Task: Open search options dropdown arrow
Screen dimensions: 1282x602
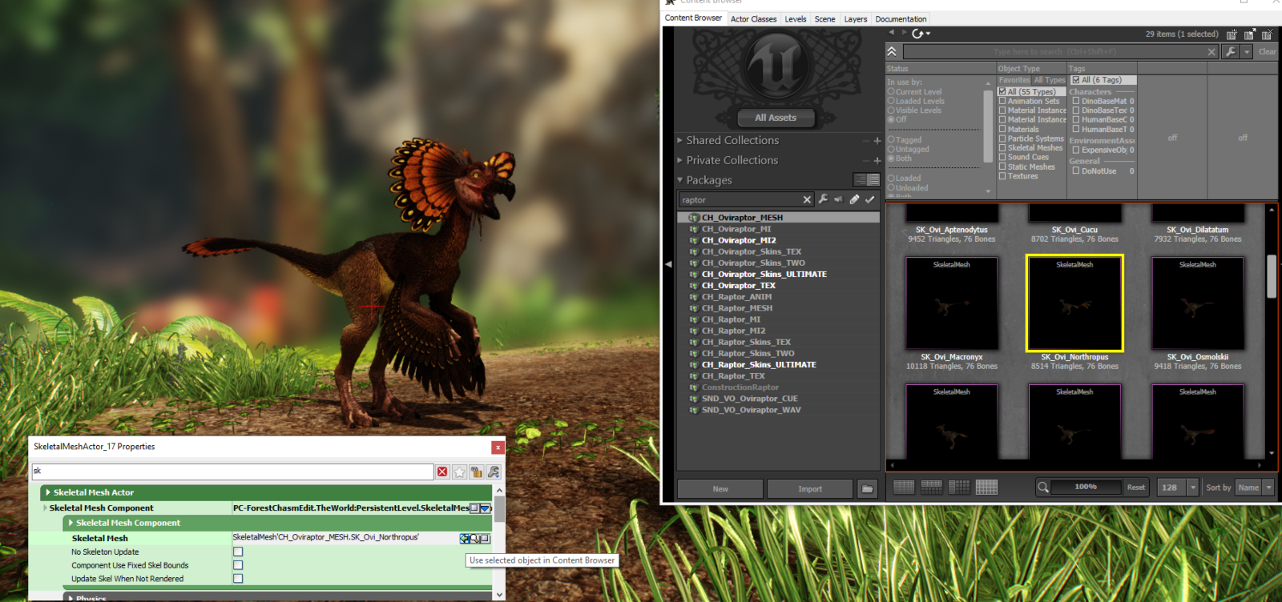Action: pos(1247,51)
